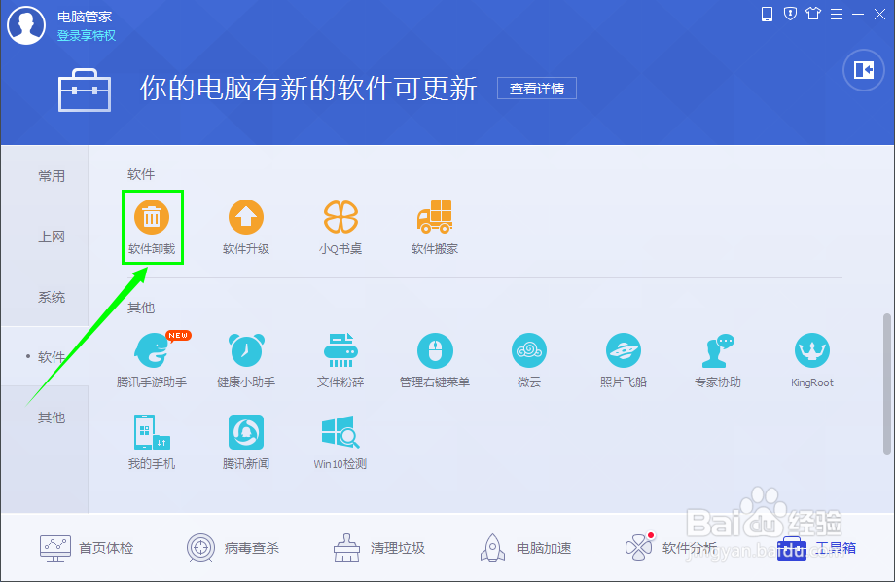Open 病毒查杀 virus scan

[x=233, y=548]
